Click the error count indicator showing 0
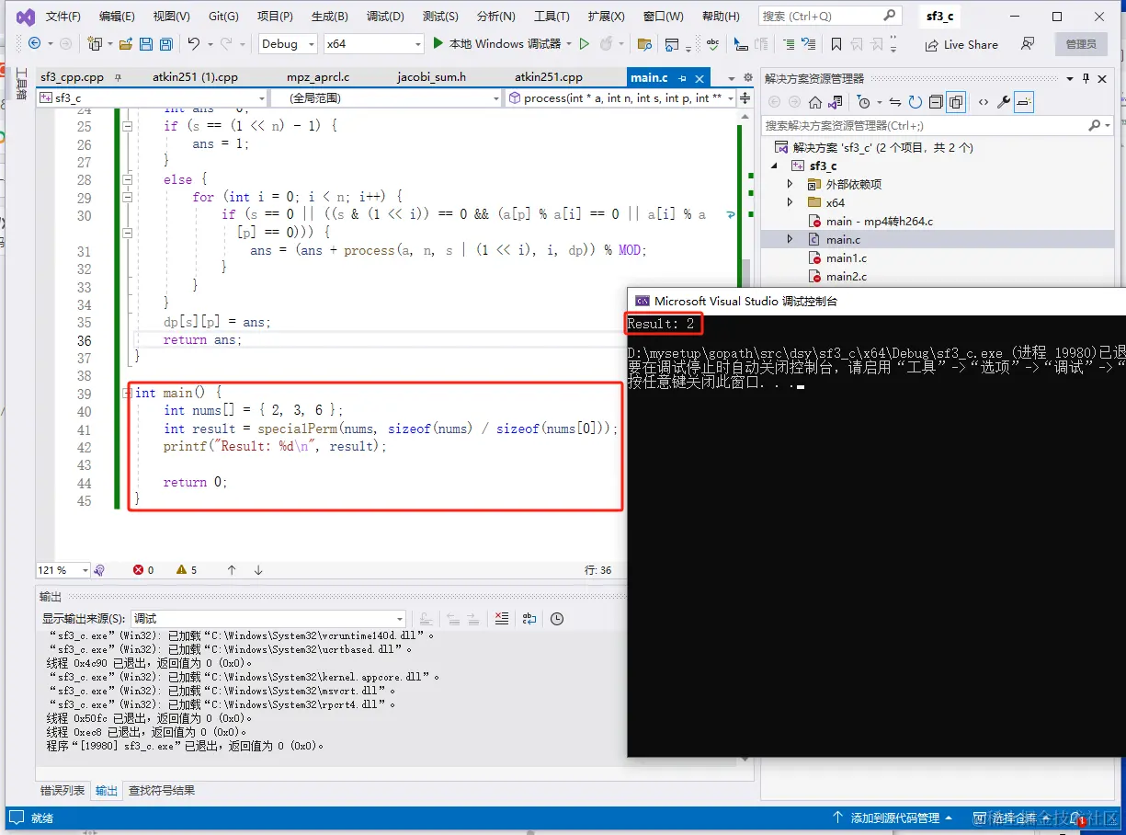Image resolution: width=1126 pixels, height=835 pixels. [x=143, y=570]
